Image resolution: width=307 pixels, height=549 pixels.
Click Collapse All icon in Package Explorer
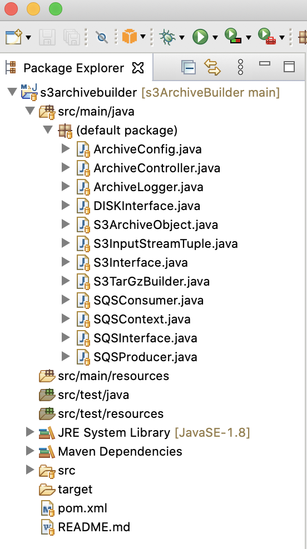[x=188, y=67]
